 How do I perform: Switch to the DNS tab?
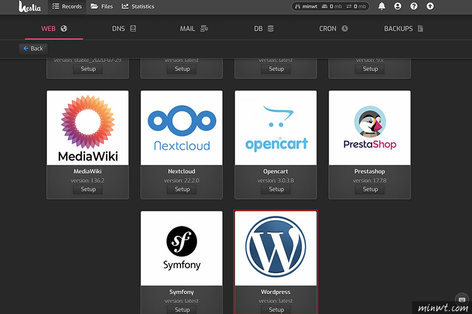(x=124, y=29)
